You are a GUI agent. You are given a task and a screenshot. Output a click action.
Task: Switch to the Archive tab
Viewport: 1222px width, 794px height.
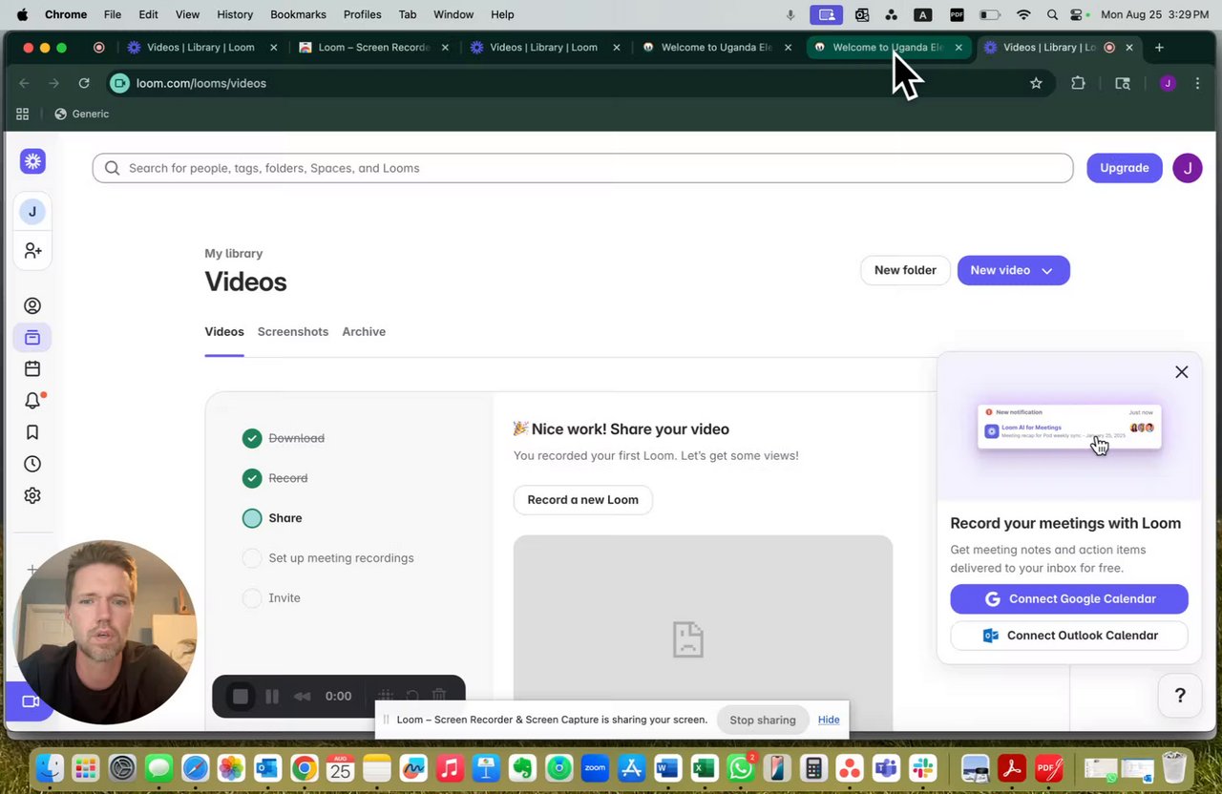click(364, 331)
